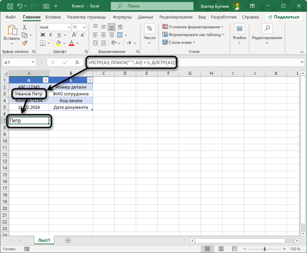Click the Format Painter brush icon
307x253 pixels.
25,43
